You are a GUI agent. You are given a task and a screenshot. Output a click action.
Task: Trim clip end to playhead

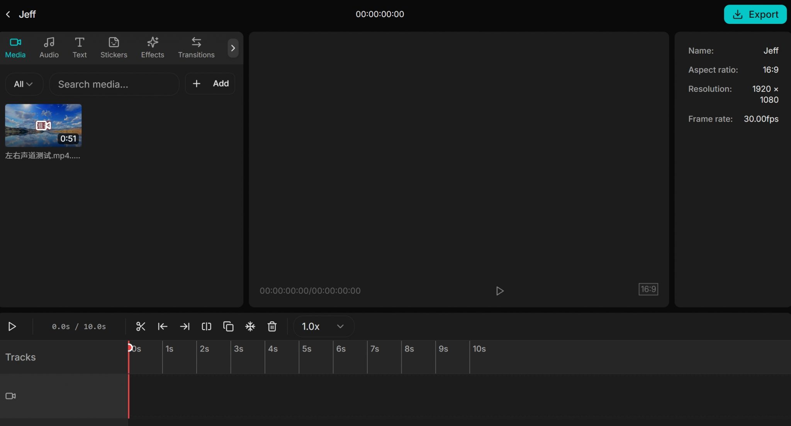coord(185,326)
